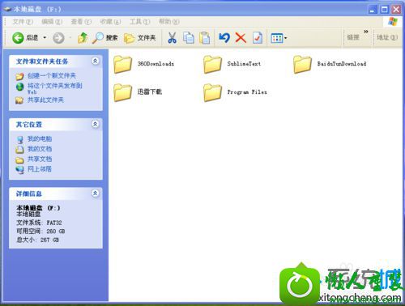Select the Program Files folder icon
Viewport: 405px width, 306px height.
coord(212,92)
